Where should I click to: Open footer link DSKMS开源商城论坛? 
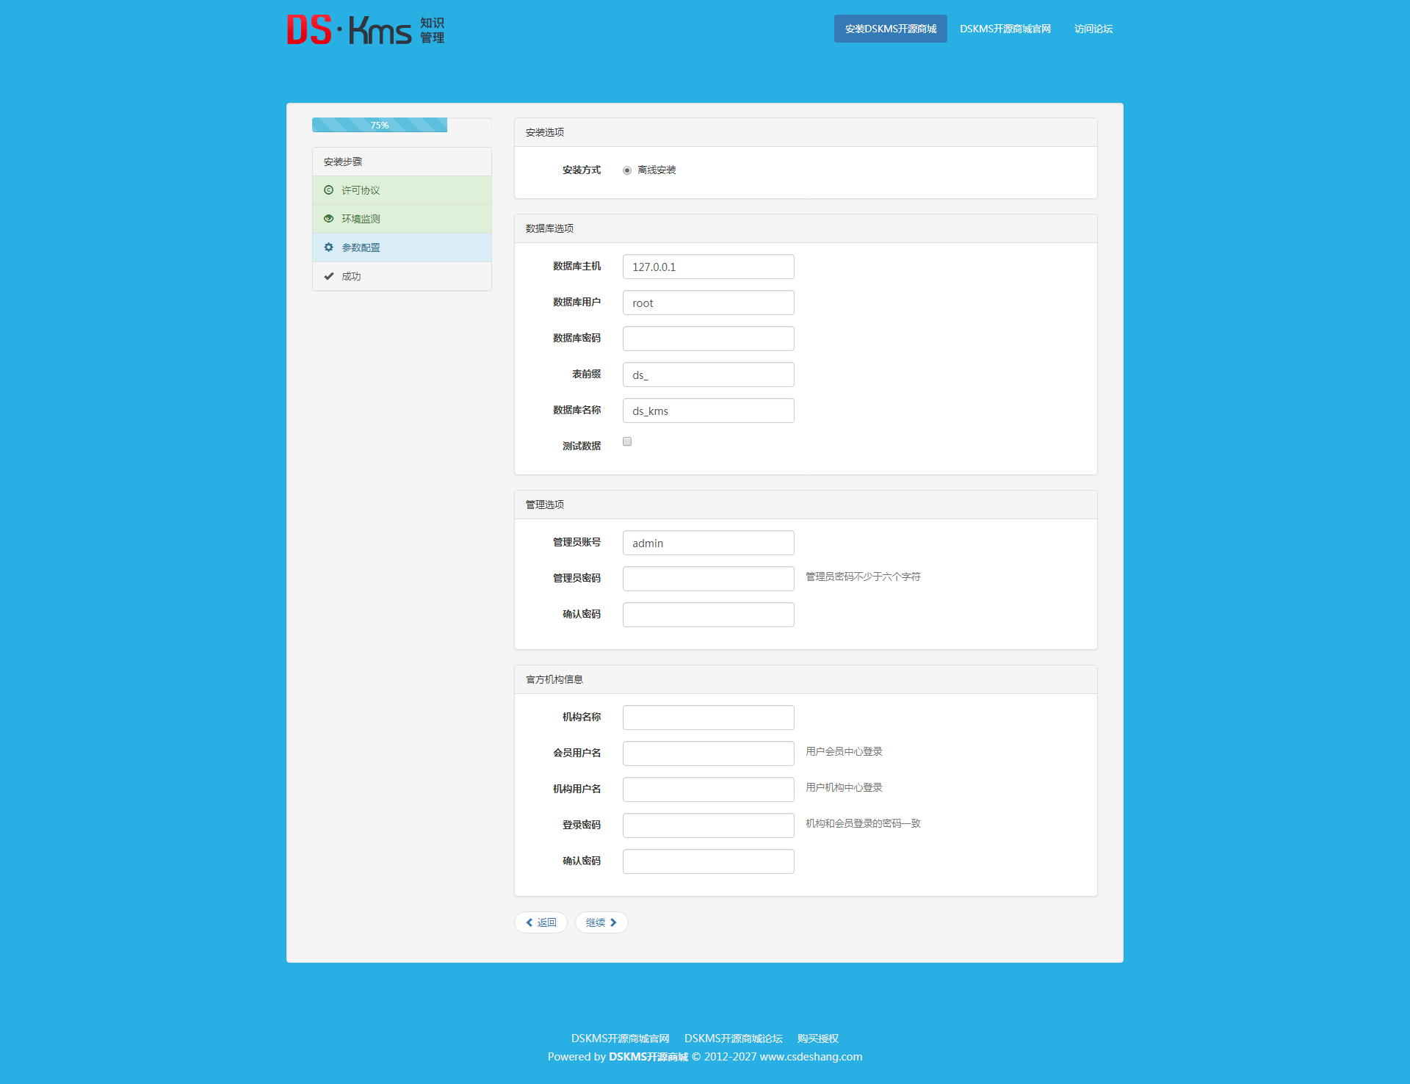[734, 1038]
